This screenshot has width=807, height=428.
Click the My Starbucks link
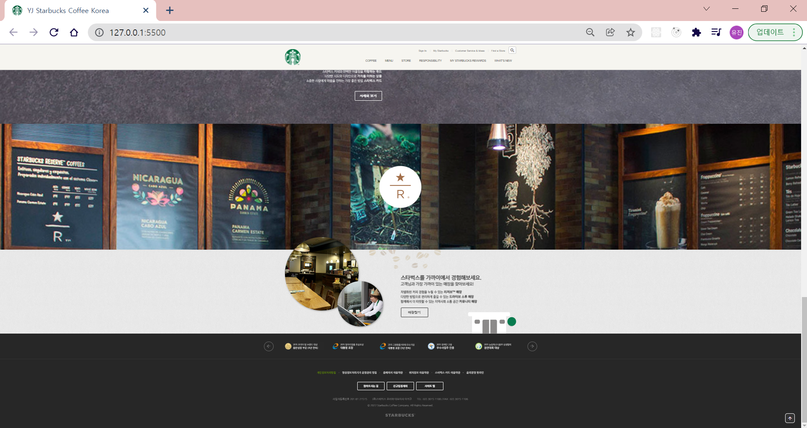441,51
